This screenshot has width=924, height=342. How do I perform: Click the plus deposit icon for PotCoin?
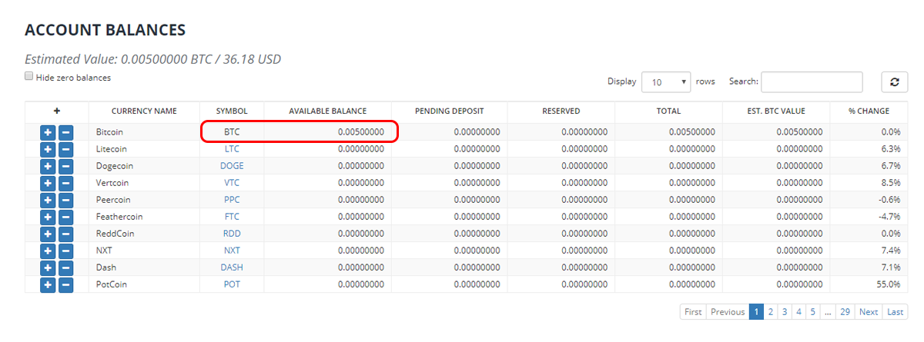tap(47, 284)
